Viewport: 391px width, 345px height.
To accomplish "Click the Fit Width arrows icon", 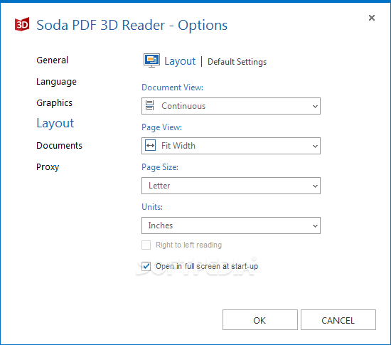I will point(151,145).
